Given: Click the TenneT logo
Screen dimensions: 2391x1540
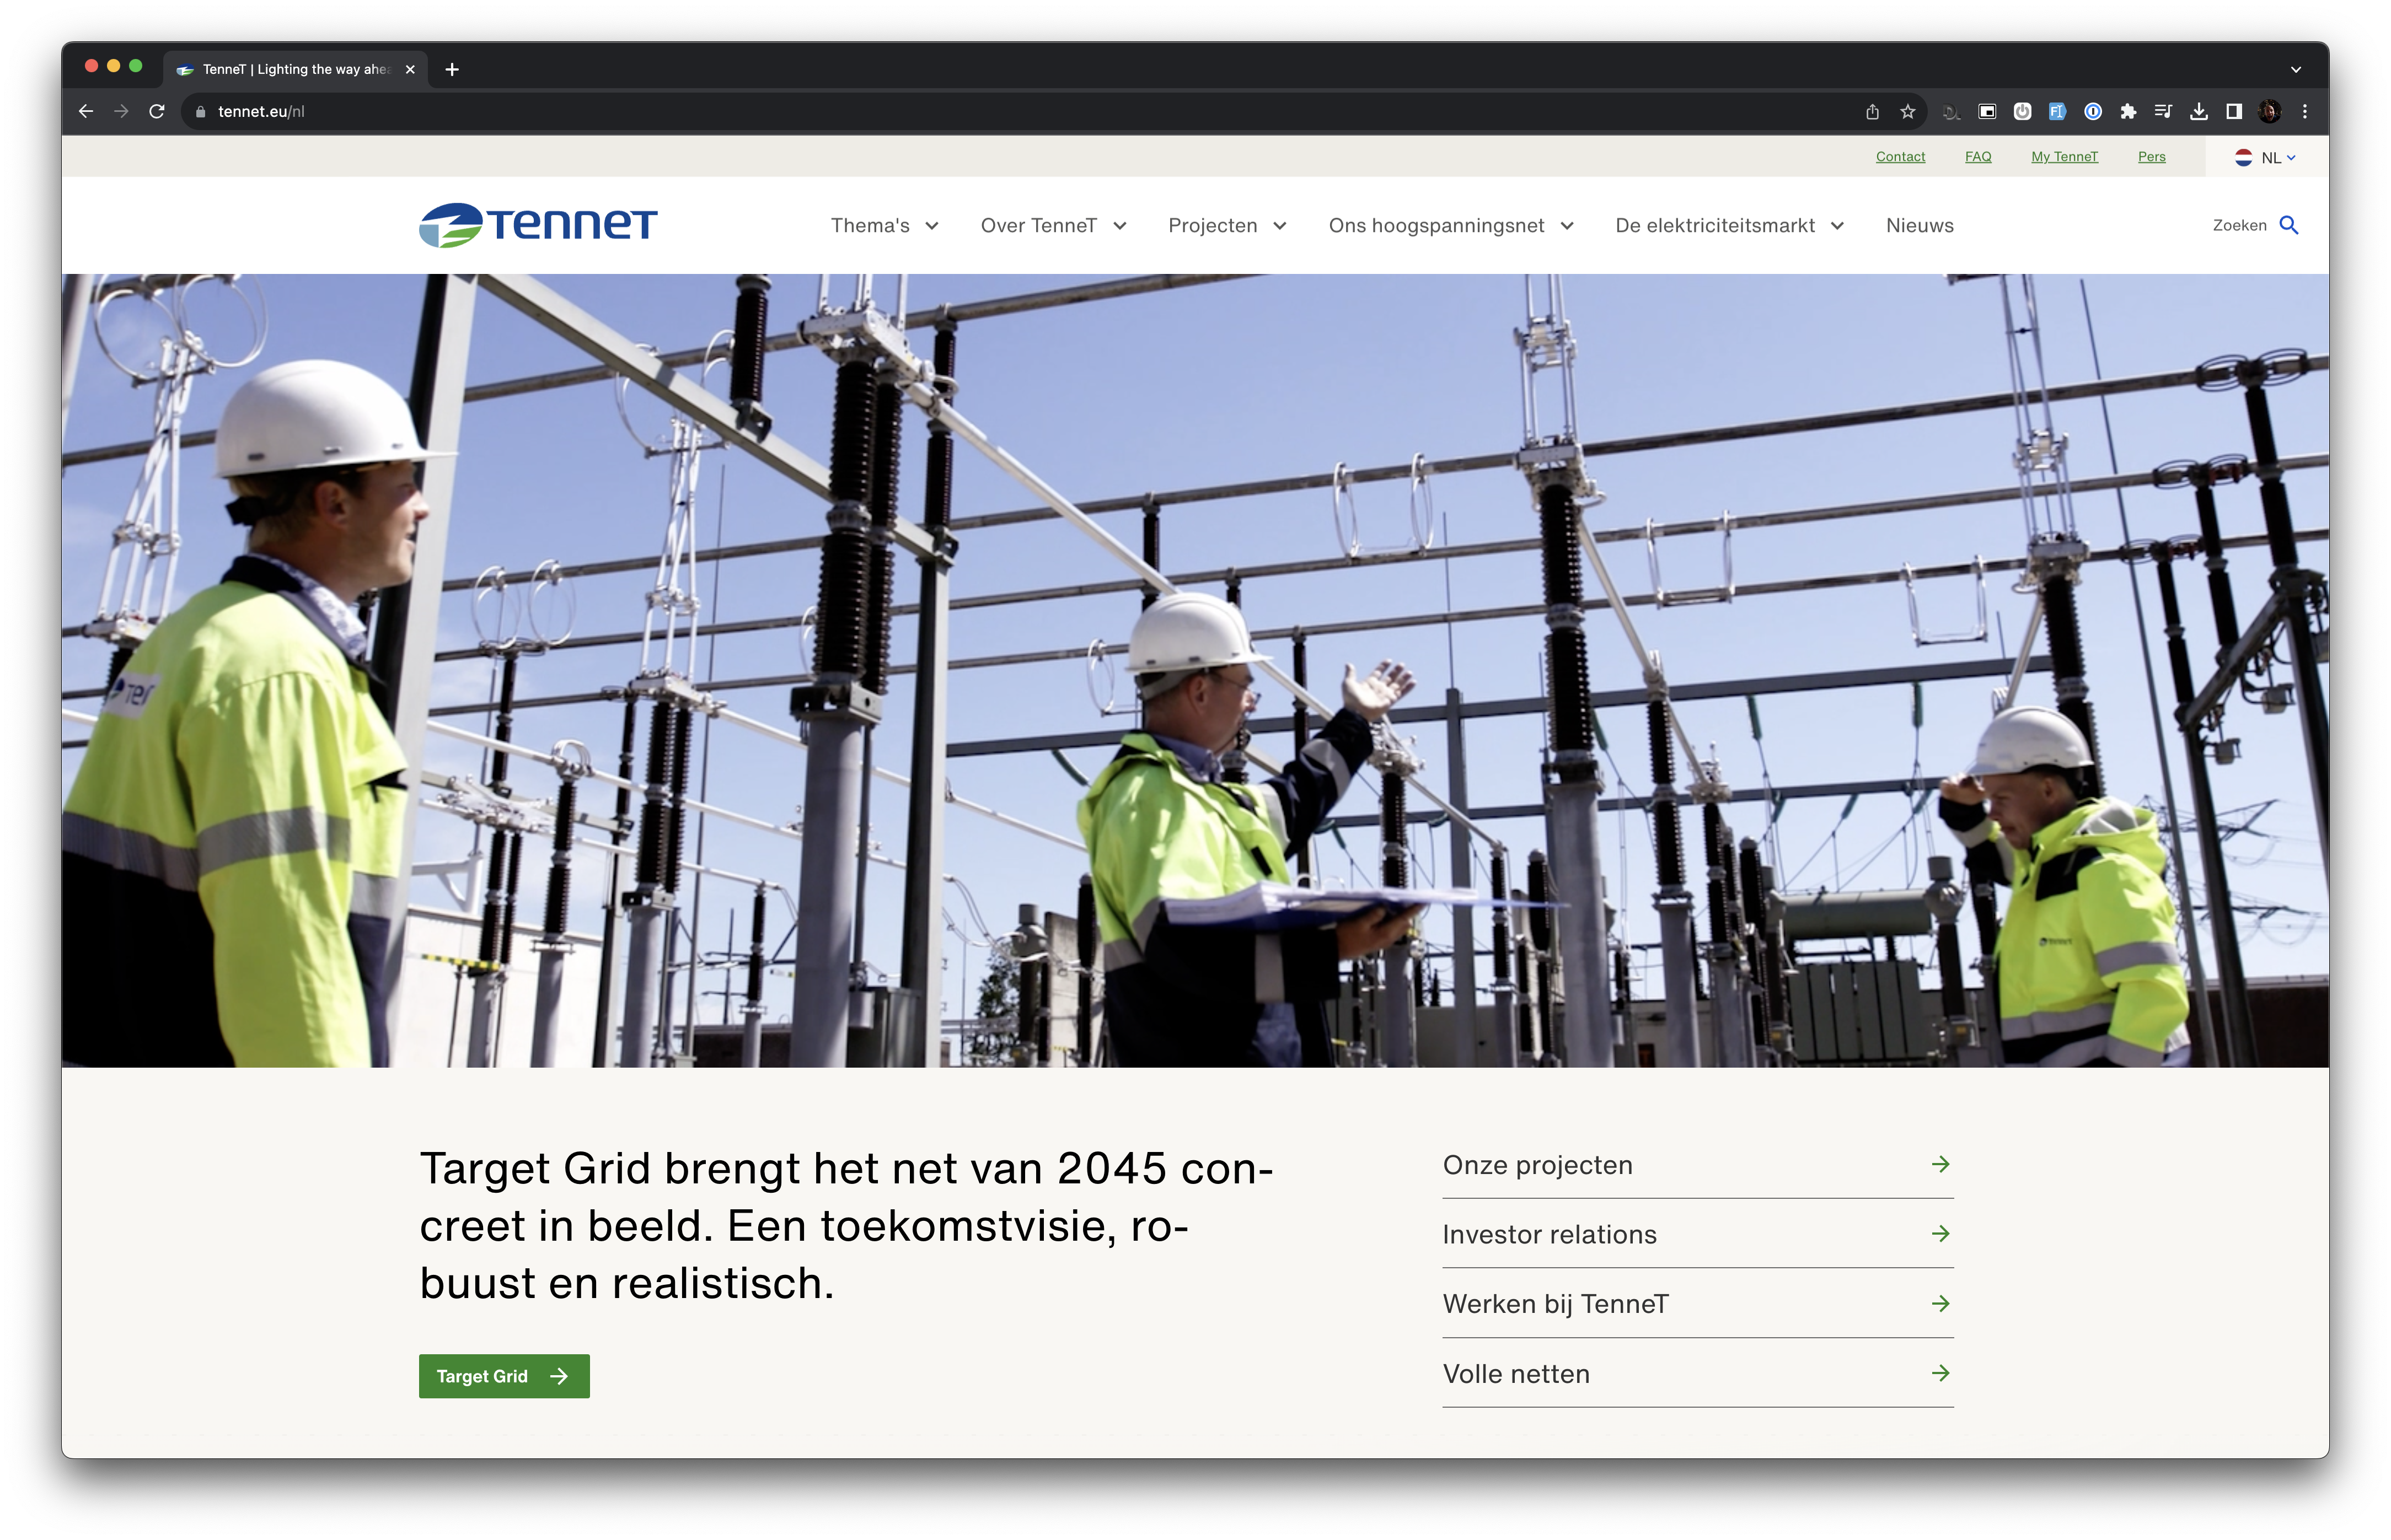Looking at the screenshot, I should coord(537,225).
